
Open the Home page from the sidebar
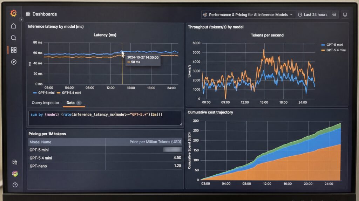13,26
